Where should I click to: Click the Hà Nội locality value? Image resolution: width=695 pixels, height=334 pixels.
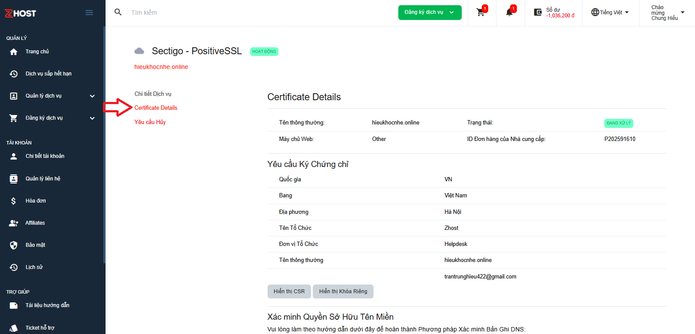coord(453,212)
